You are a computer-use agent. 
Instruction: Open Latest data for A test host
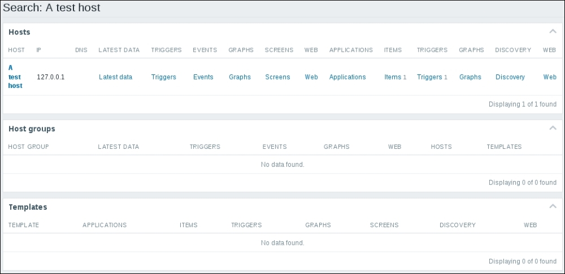(115, 77)
